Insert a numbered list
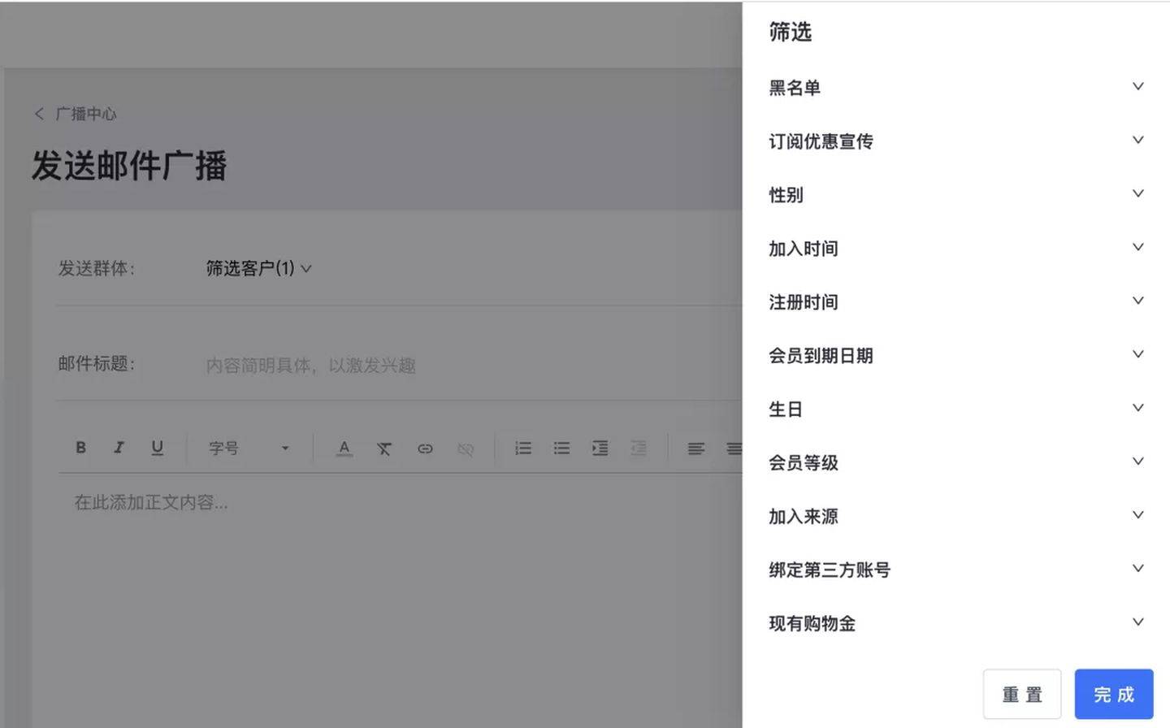Viewport: 1170px width, 728px height. point(523,448)
